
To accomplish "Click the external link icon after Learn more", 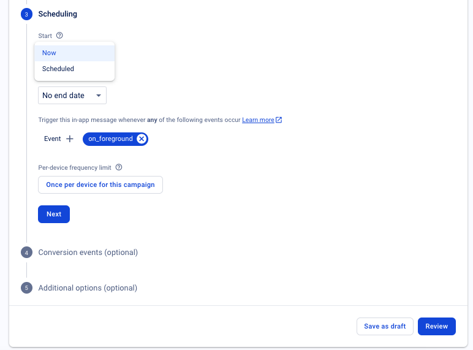I will (279, 120).
